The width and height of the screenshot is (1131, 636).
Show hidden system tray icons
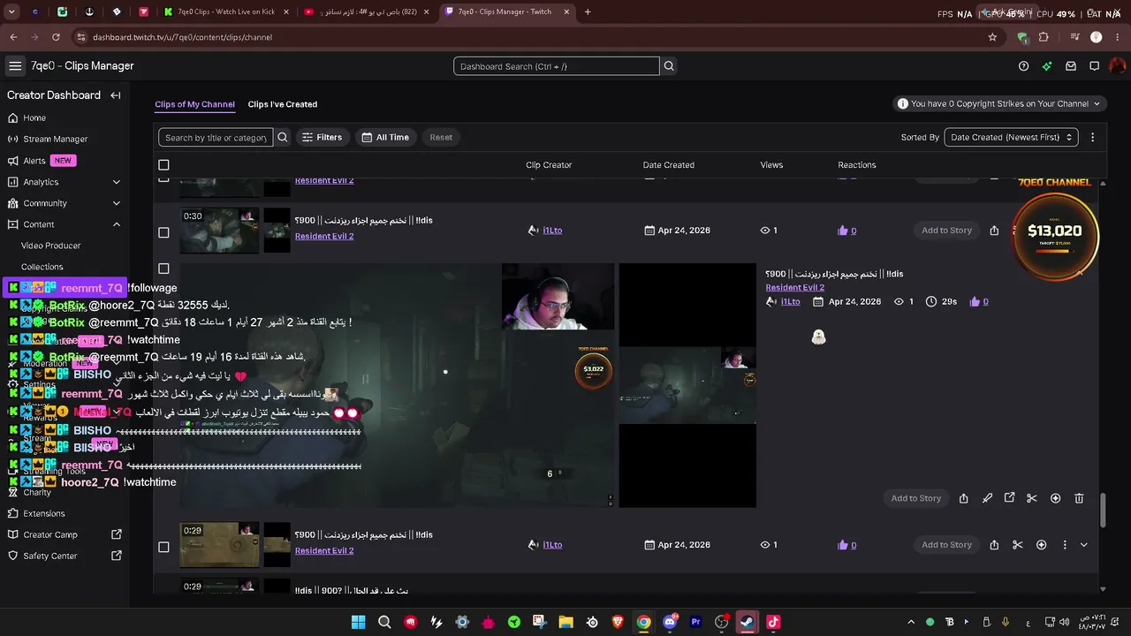point(911,622)
